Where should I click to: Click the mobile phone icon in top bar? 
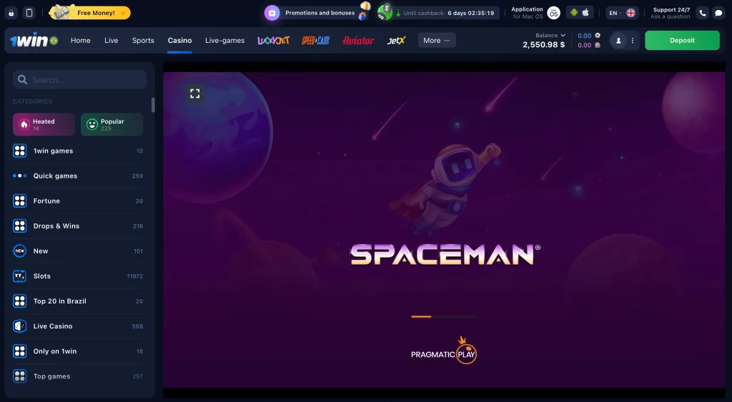point(29,13)
